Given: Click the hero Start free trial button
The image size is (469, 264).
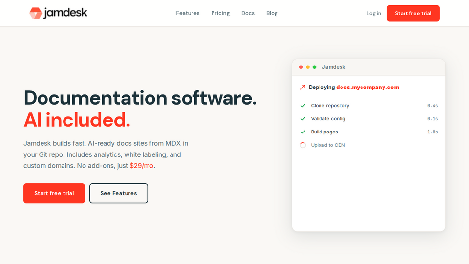Looking at the screenshot, I should (54, 194).
